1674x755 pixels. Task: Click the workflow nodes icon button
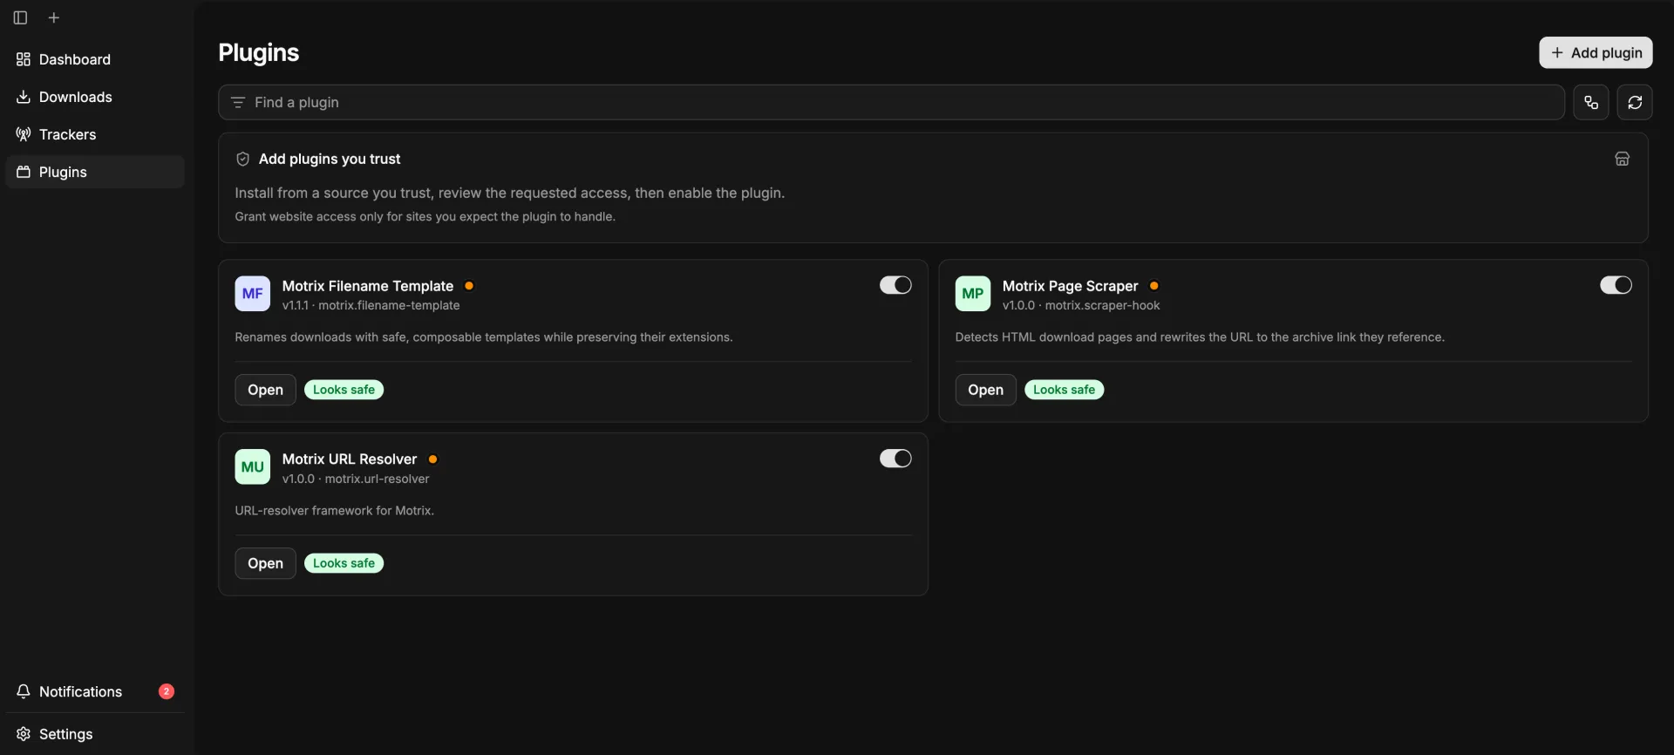click(1591, 102)
